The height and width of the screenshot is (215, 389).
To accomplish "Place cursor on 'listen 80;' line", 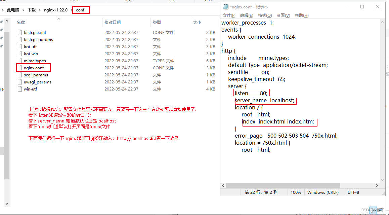I will pos(251,93).
